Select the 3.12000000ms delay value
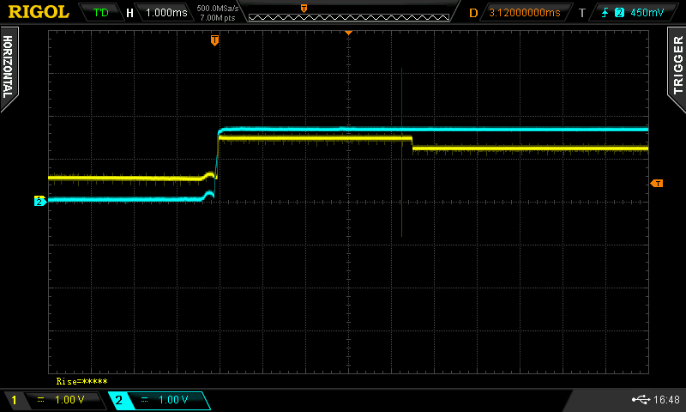686x412 pixels. (524, 12)
